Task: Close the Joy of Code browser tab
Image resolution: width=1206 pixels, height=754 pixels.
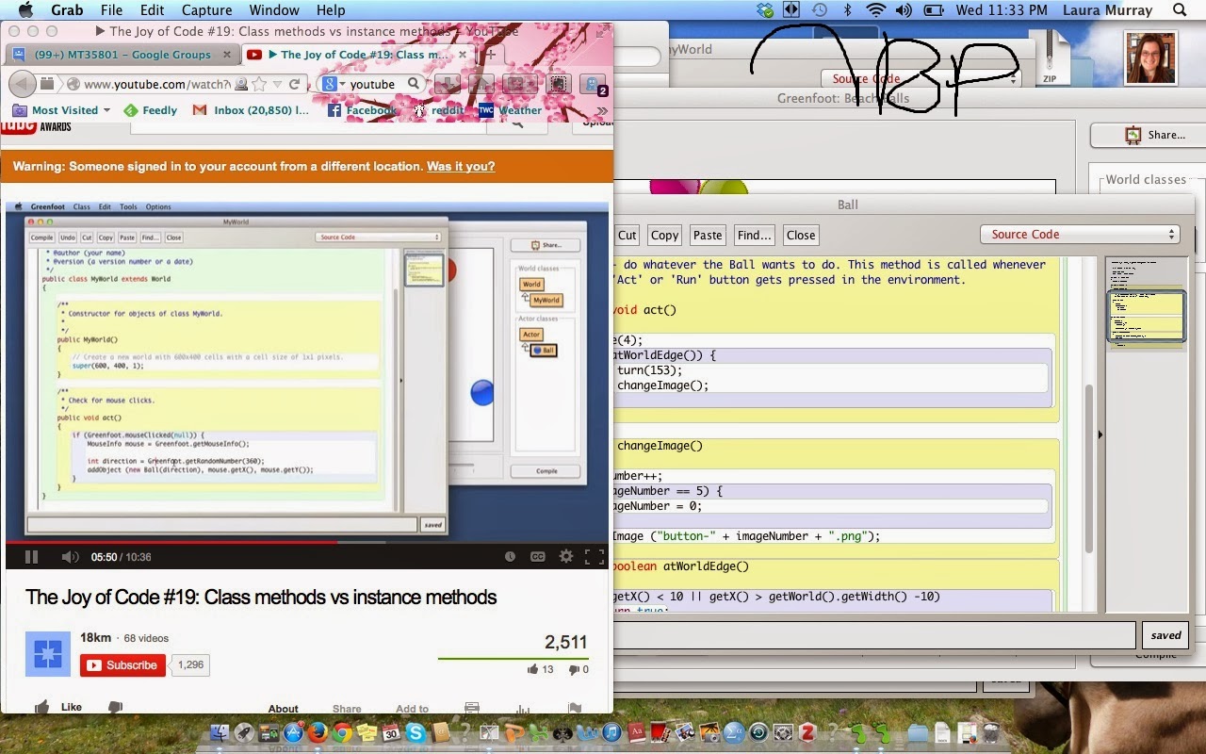Action: [461, 55]
